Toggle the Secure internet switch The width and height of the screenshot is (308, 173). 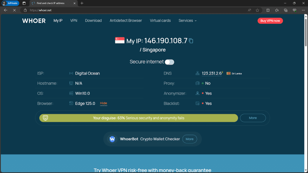[169, 62]
